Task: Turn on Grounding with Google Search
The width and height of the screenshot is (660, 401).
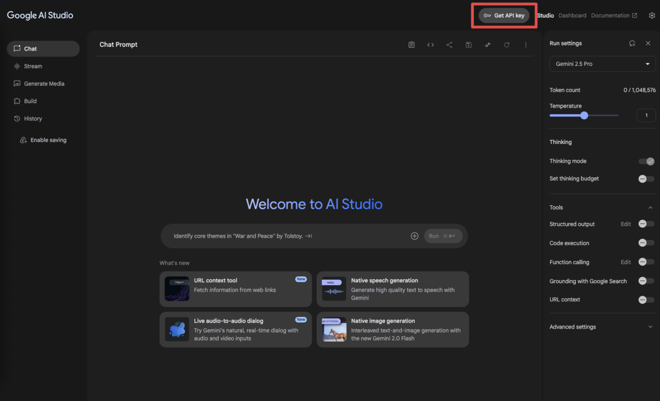Action: pyautogui.click(x=646, y=281)
